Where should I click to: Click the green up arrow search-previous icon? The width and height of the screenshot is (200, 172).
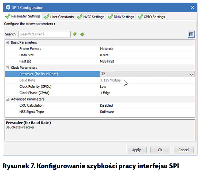point(82,34)
